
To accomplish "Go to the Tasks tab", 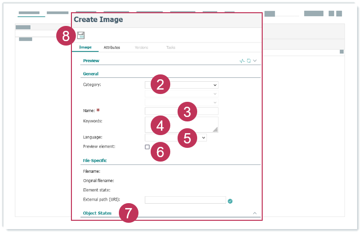I will pyautogui.click(x=171, y=47).
